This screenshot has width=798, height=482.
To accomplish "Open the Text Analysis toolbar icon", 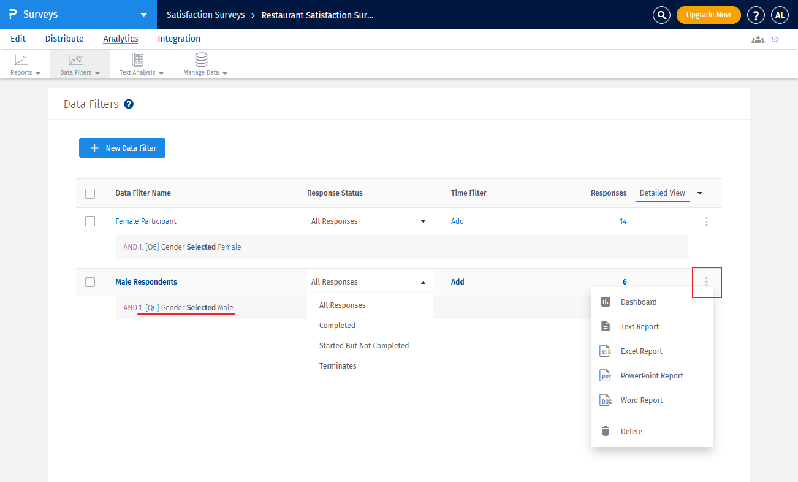I will coord(138,60).
